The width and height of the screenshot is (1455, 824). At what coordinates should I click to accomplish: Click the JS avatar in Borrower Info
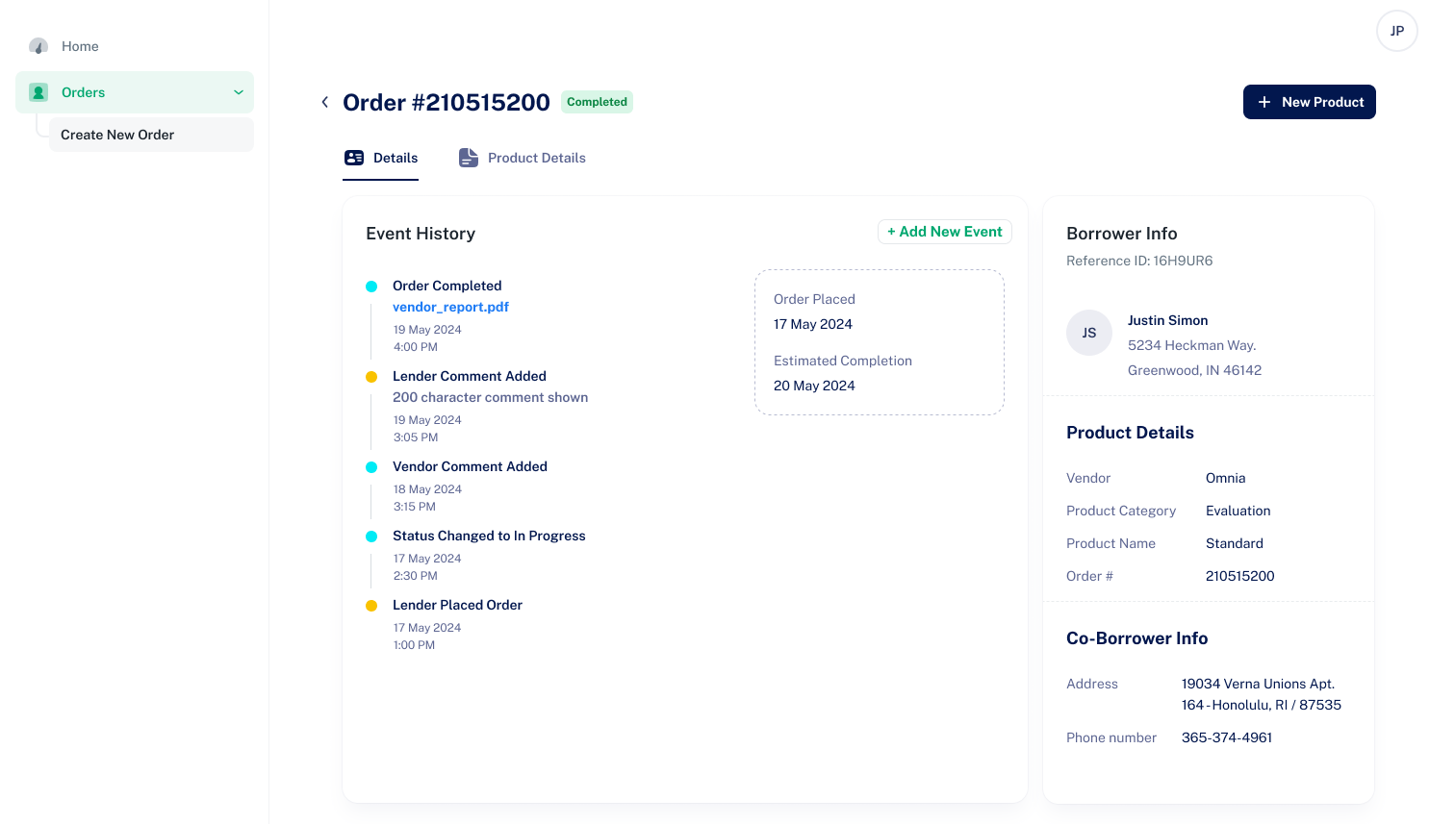click(x=1089, y=332)
